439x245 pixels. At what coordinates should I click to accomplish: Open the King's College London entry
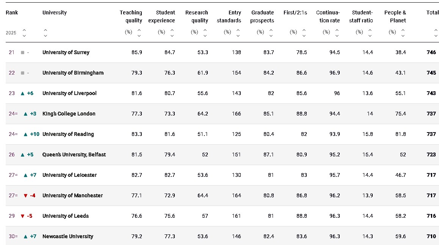[69, 114]
